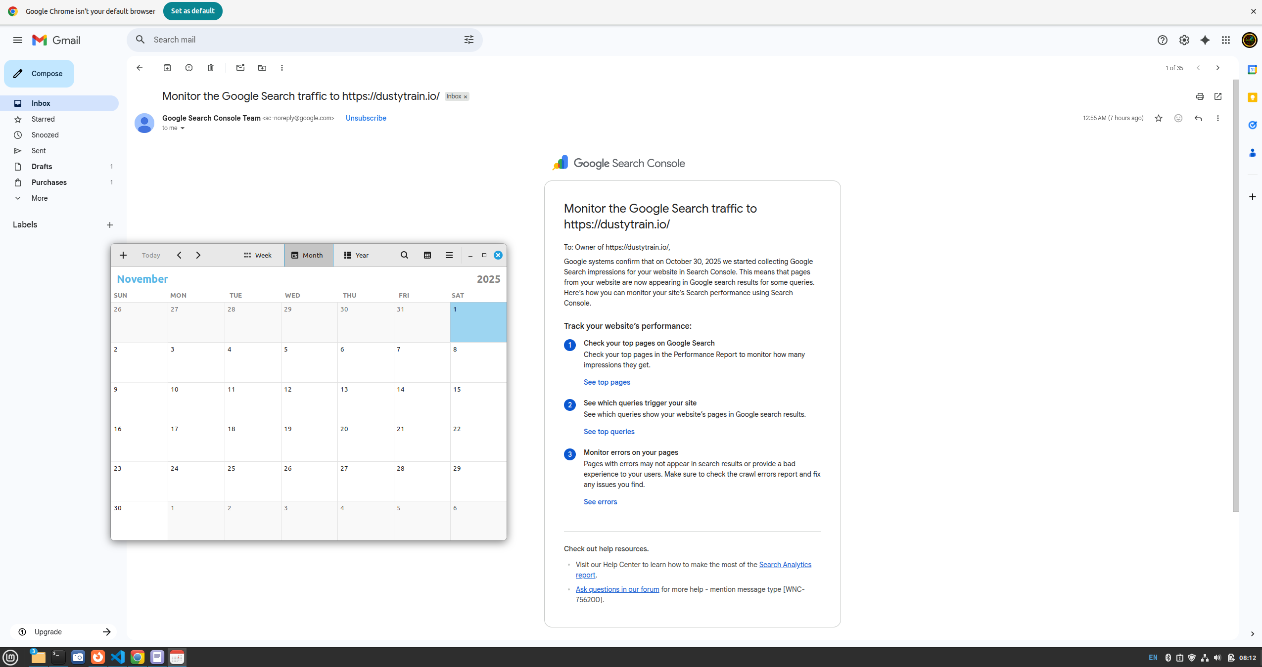Open the Starred folder

point(43,119)
